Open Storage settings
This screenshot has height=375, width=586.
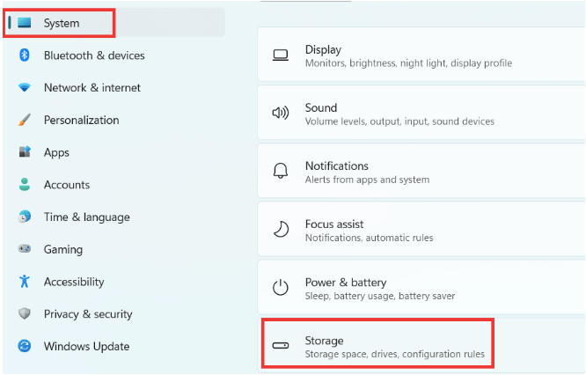pos(421,345)
